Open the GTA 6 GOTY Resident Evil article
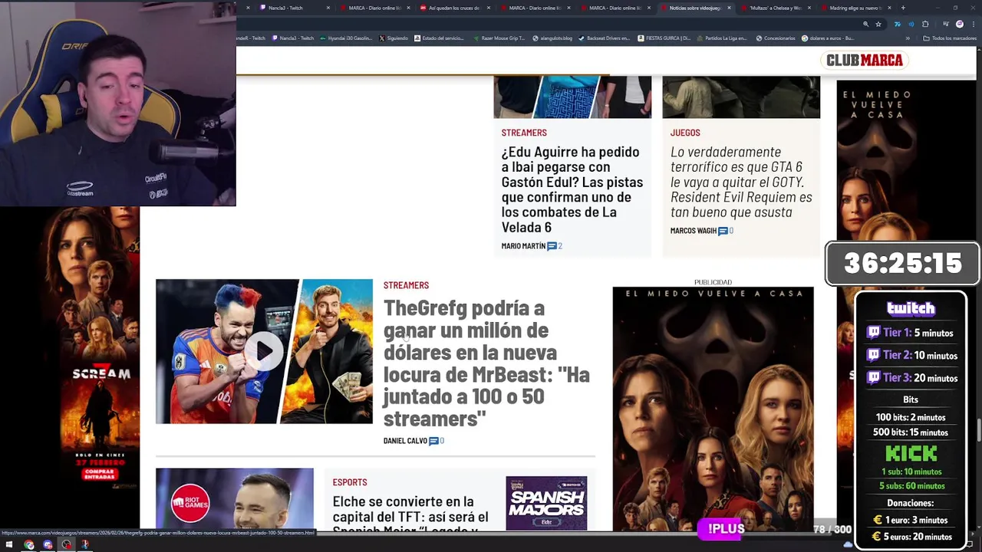Screen dimensions: 982x552 click(741, 182)
